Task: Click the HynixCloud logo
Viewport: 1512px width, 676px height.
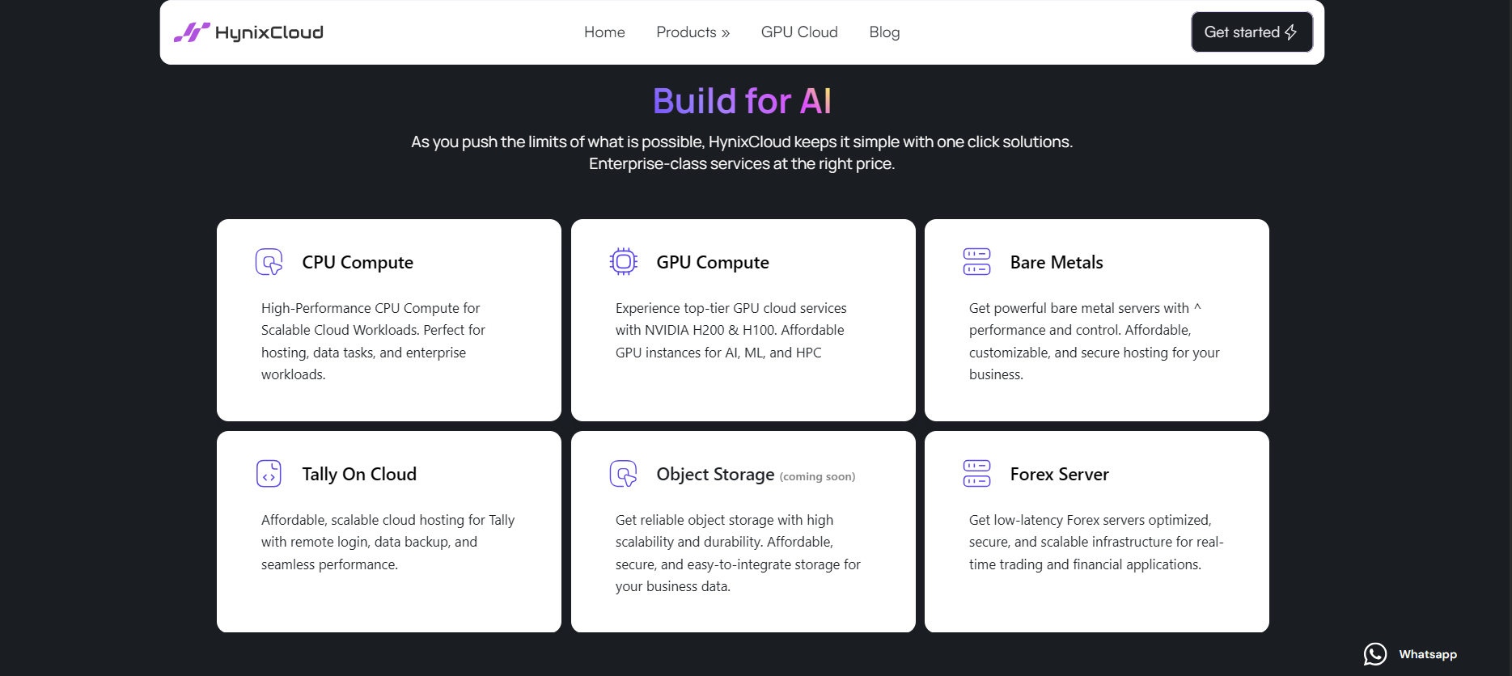Action: 248,32
